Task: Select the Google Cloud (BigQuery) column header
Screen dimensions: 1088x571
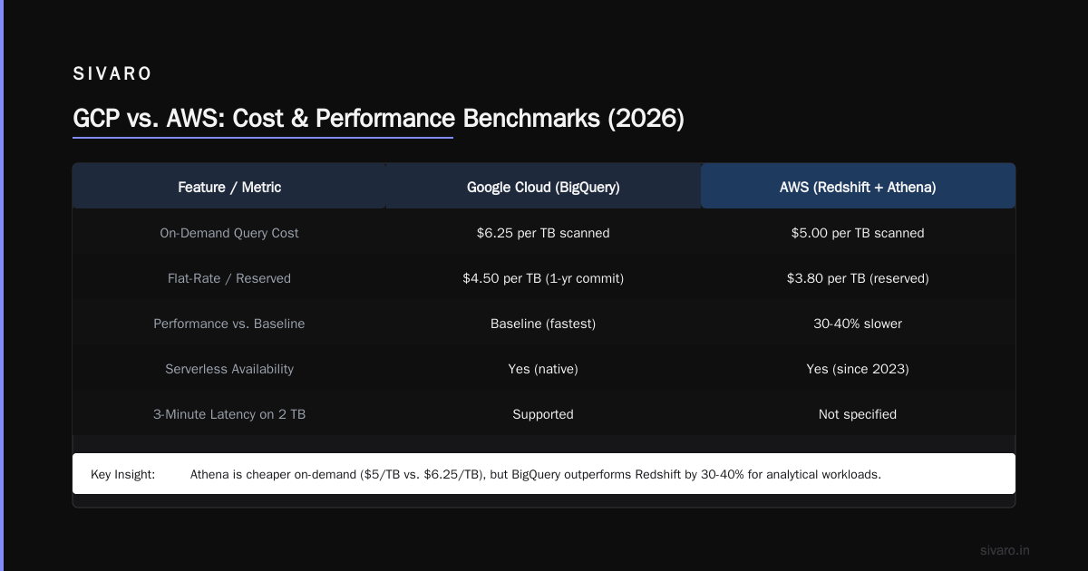Action: point(543,187)
